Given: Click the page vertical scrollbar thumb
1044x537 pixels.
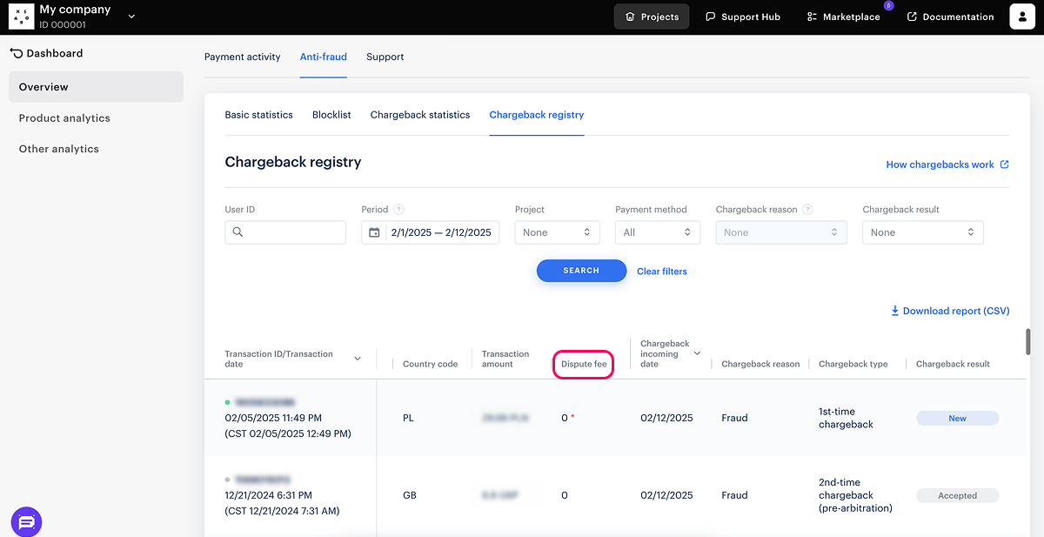Looking at the screenshot, I should [1027, 342].
